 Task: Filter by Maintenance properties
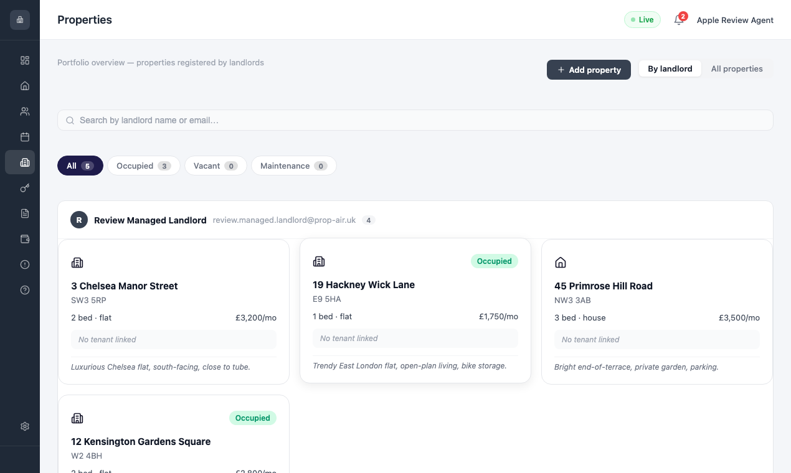click(x=294, y=166)
